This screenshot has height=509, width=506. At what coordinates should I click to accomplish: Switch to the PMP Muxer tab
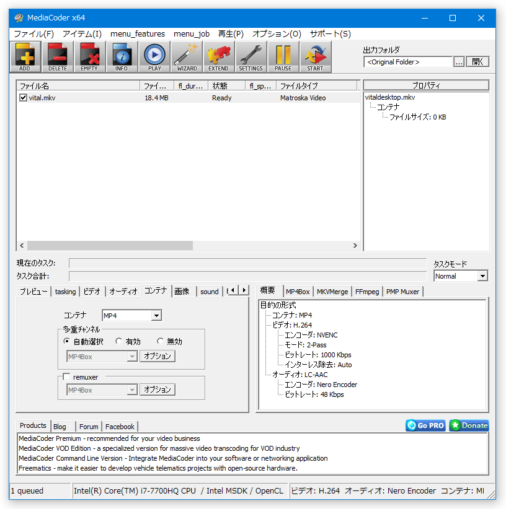(402, 292)
